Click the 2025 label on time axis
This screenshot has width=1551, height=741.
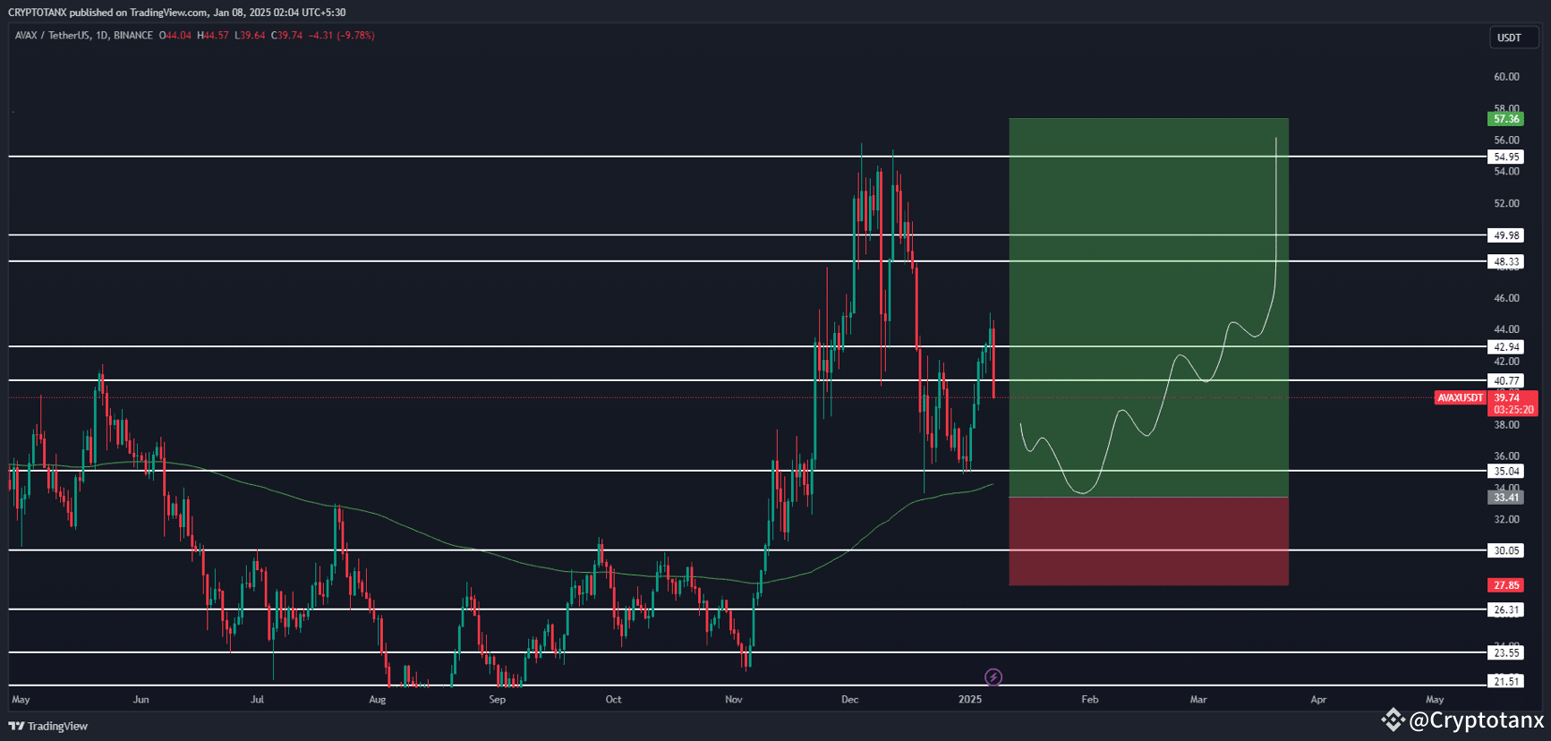click(x=970, y=699)
